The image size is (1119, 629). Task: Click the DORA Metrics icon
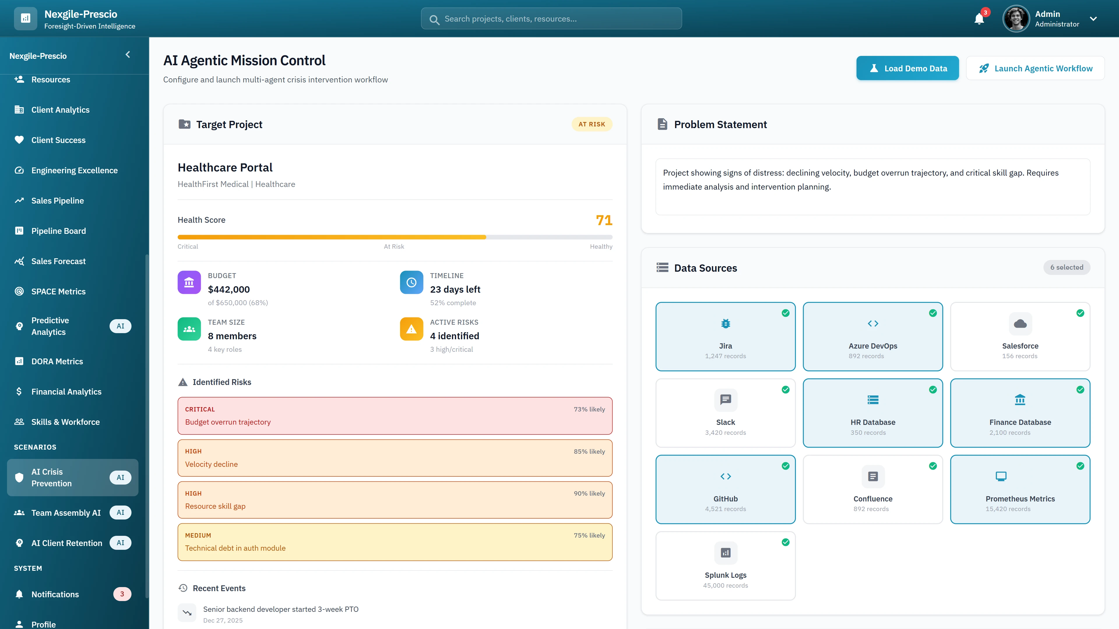(x=19, y=361)
